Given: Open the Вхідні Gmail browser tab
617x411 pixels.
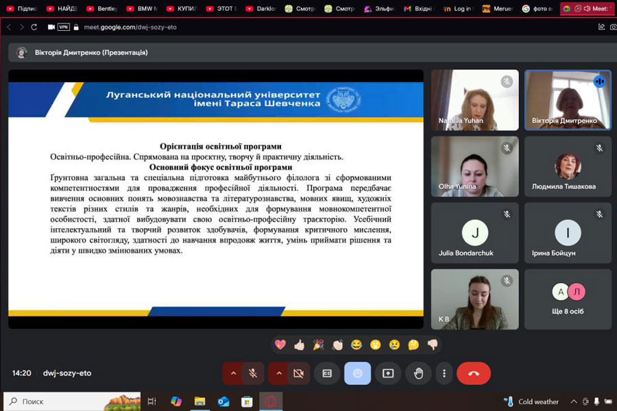Looking at the screenshot, I should click(x=417, y=9).
